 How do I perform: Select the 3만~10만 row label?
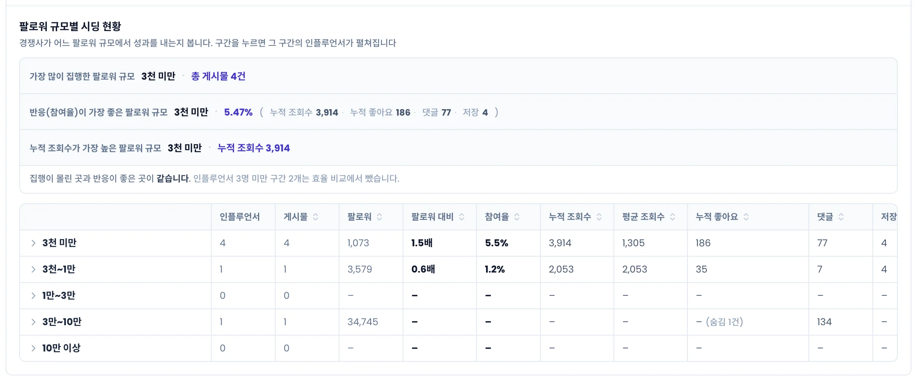pyautogui.click(x=62, y=322)
